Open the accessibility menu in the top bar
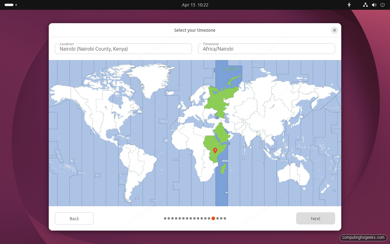This screenshot has height=244, width=390. [x=349, y=5]
